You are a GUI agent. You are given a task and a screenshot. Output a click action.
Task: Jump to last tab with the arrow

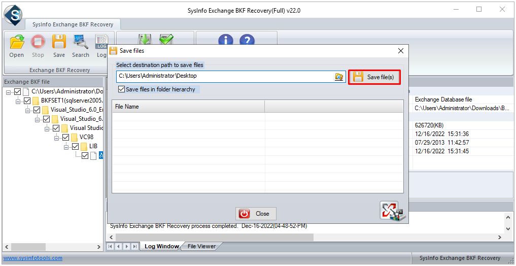coord(134,246)
